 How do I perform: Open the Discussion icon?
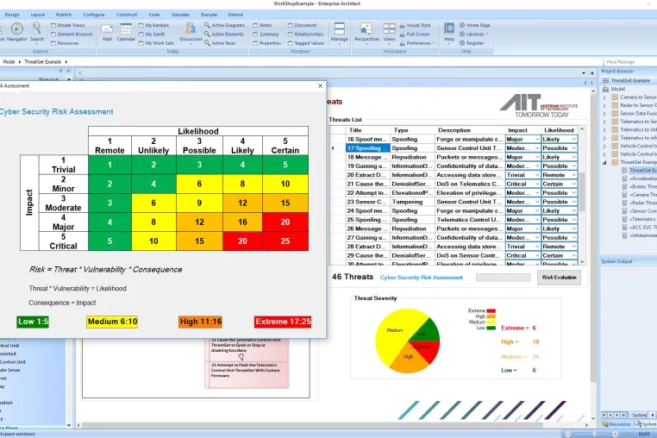point(191,32)
